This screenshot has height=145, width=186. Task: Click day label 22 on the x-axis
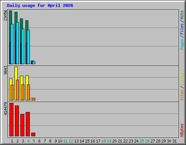click(125, 141)
